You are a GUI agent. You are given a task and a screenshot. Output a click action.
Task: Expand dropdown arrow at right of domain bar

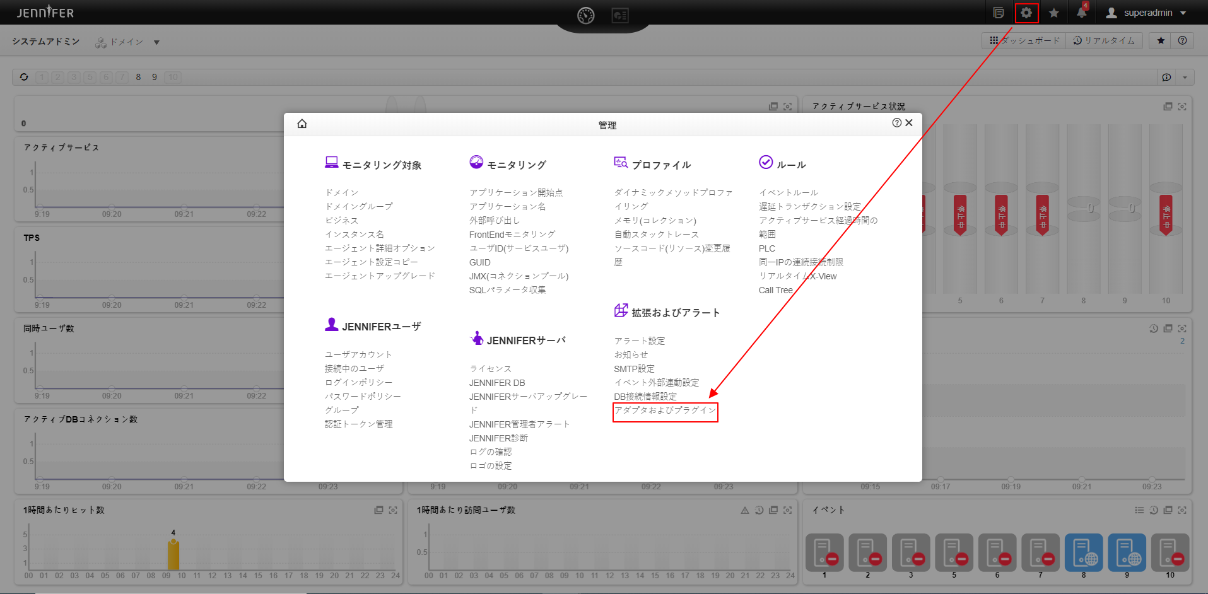[1185, 77]
